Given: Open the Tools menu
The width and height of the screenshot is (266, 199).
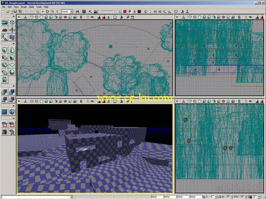Looking at the screenshot, I should pyautogui.click(x=39, y=7).
